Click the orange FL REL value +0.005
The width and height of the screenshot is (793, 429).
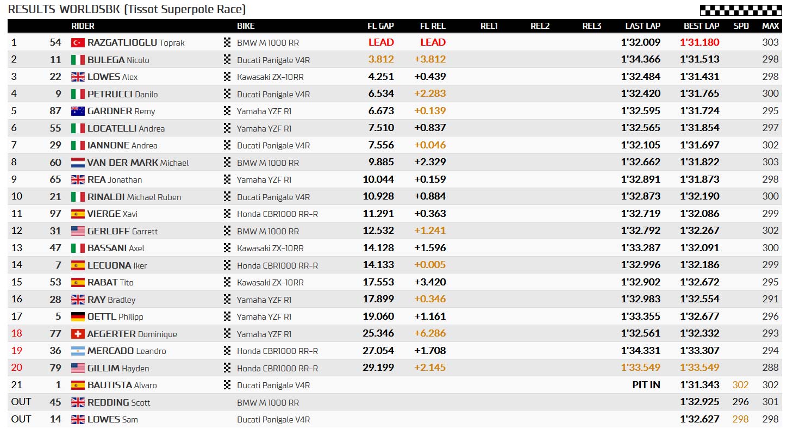coord(430,265)
